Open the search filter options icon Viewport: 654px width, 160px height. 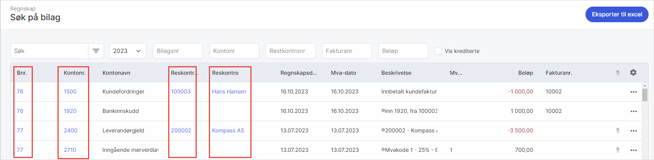coord(96,51)
